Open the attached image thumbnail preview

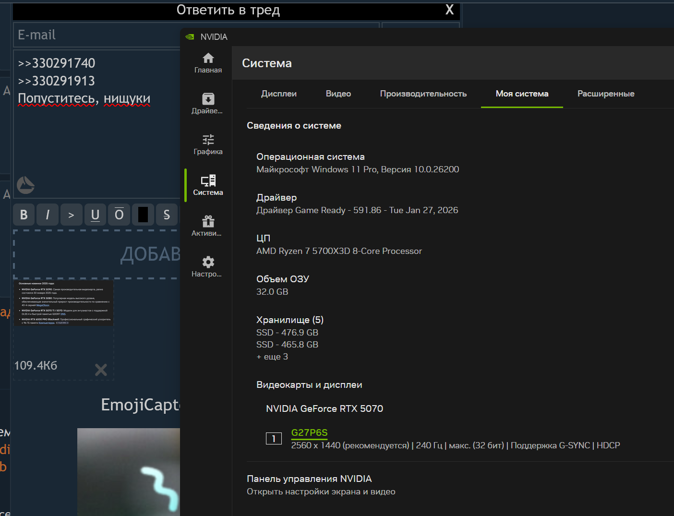pos(64,303)
